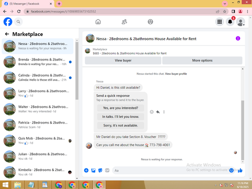Image resolution: width=252 pixels, height=189 pixels.
Task: Send quick reply 'In talks. I'll let you know.'
Action: [120, 116]
